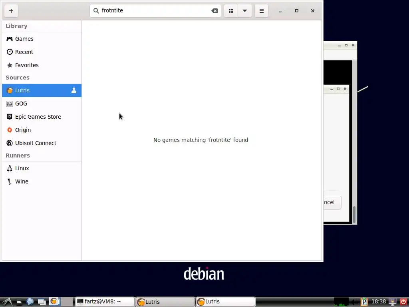Switch to the second Lutris taskbar entry
Screen dimensions: 409x307
(x=225, y=302)
